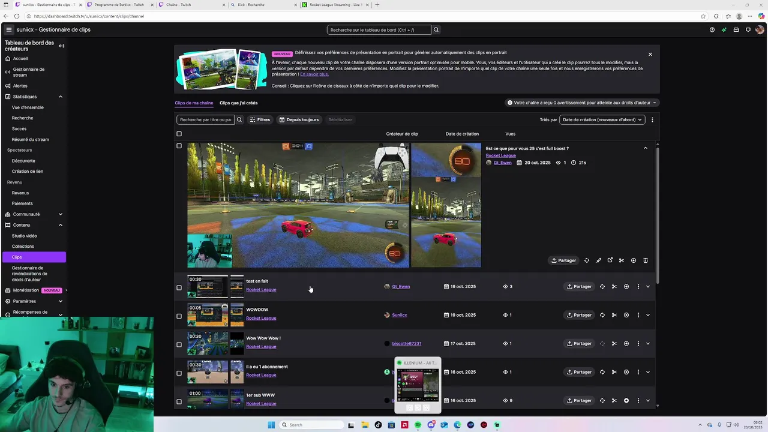
Task: Click the scissors edit icon on expanded clip
Action: (x=622, y=260)
